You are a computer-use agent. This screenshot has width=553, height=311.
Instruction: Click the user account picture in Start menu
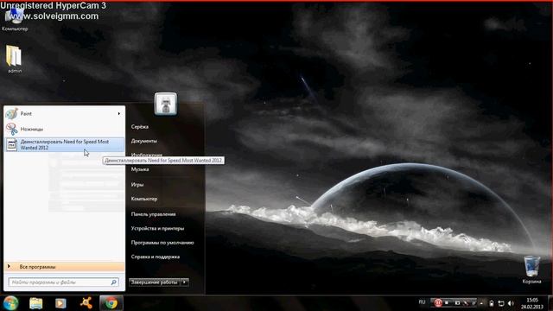[166, 104]
